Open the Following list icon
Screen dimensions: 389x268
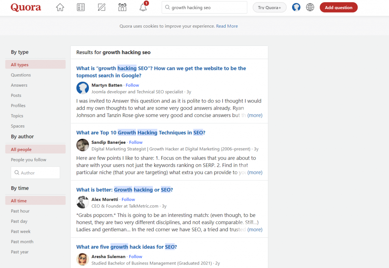(81, 8)
